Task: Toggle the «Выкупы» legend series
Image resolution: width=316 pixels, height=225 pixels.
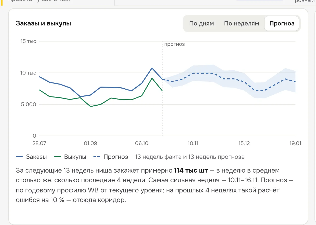Action: coord(70,157)
